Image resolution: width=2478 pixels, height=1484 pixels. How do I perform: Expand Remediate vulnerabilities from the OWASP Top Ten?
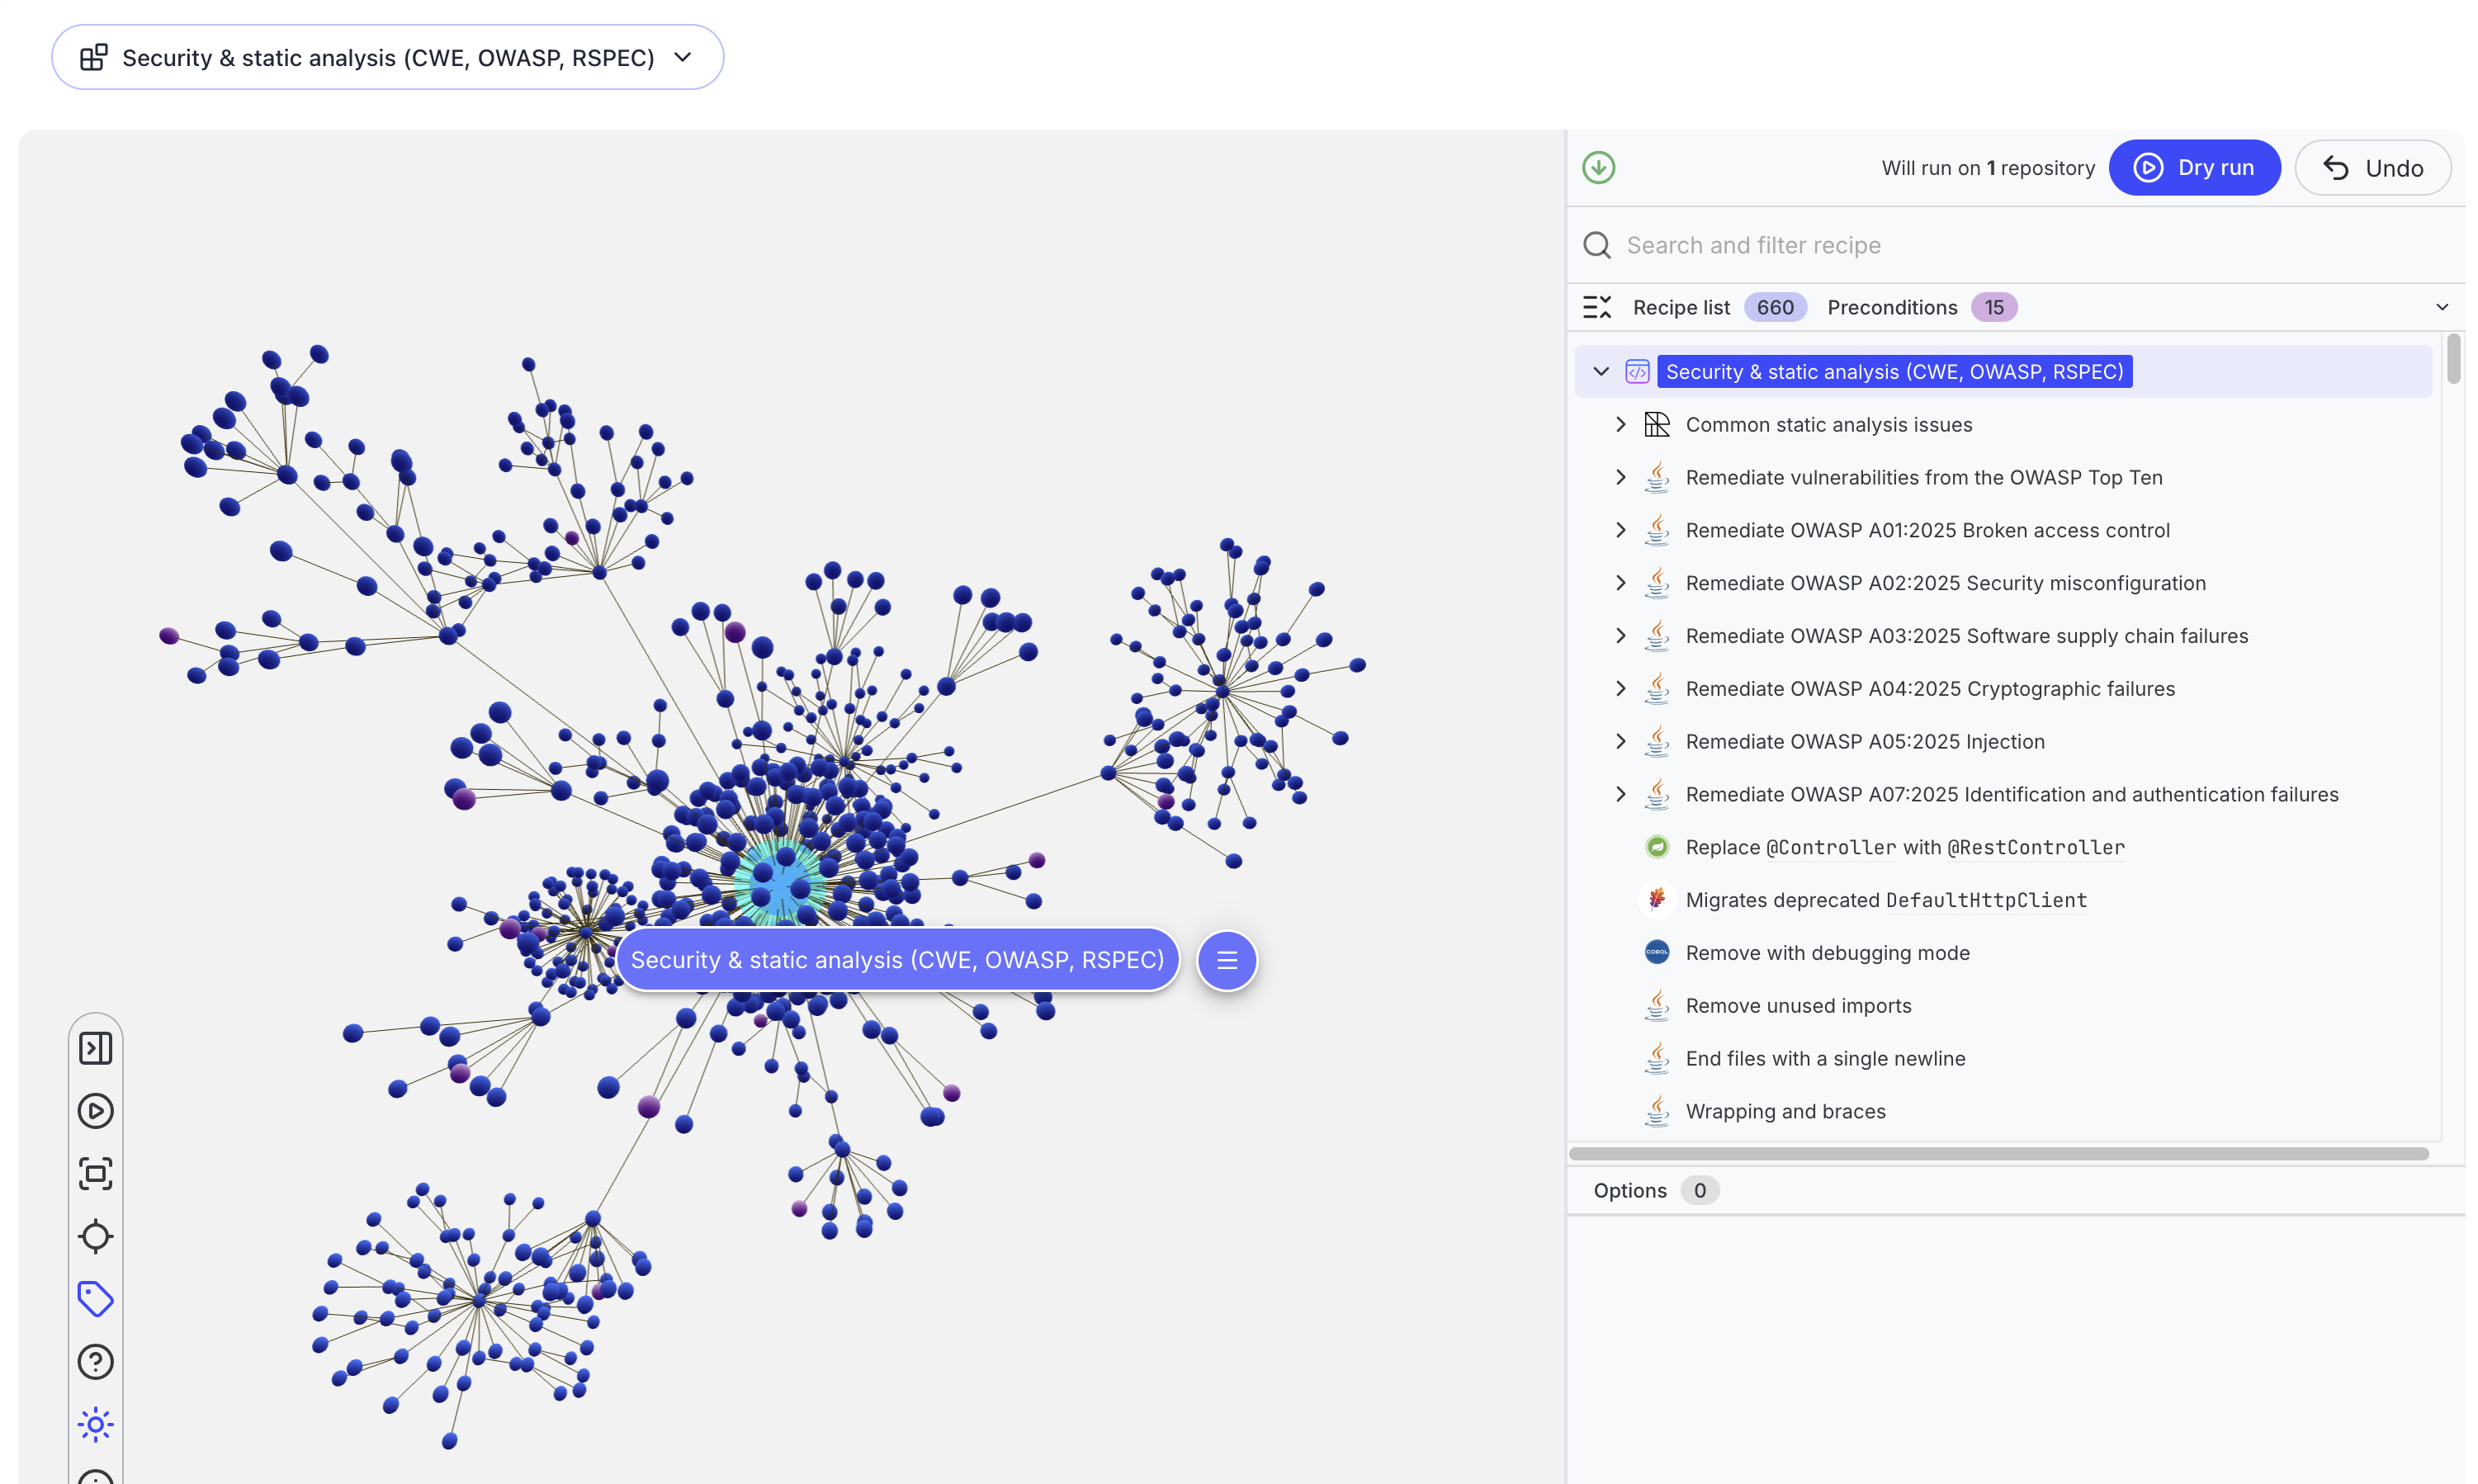(1620, 478)
